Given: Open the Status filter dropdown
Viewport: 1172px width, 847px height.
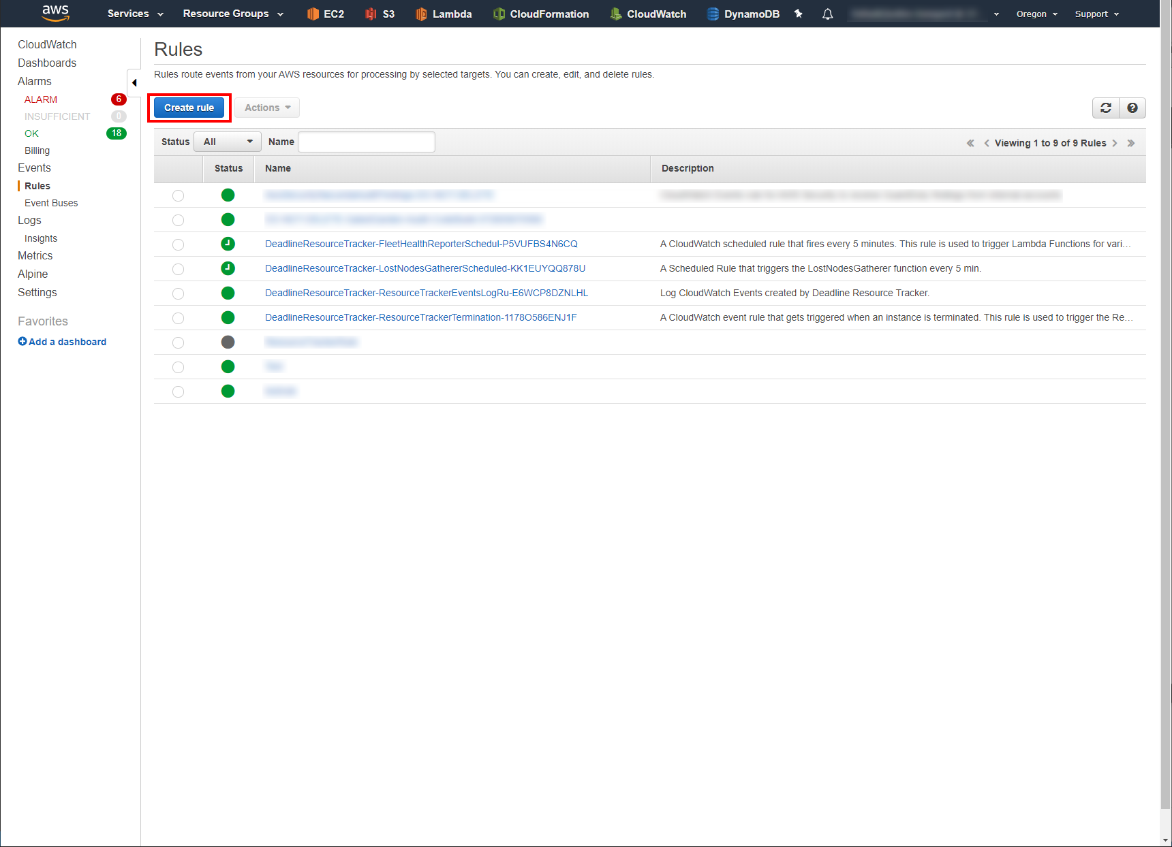Looking at the screenshot, I should click(x=227, y=142).
